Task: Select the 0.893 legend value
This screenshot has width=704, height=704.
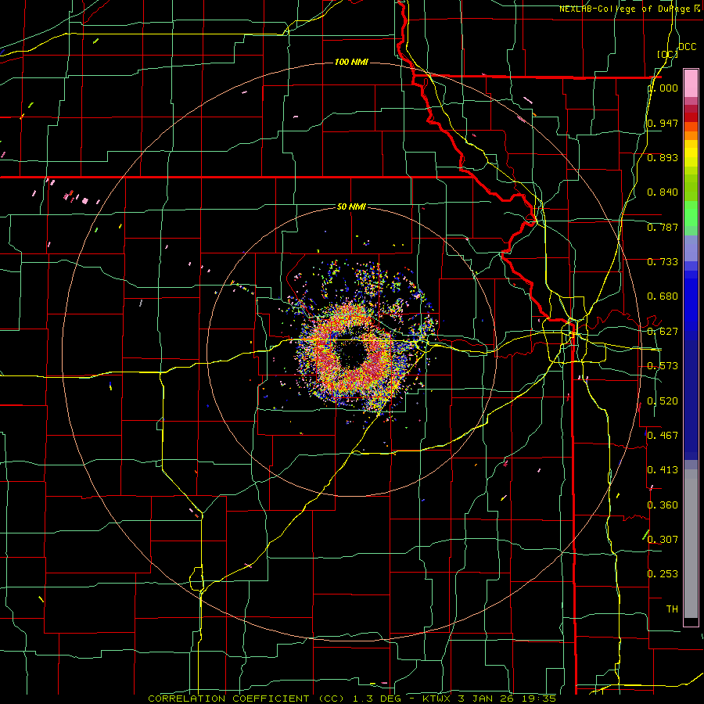Action: [663, 157]
